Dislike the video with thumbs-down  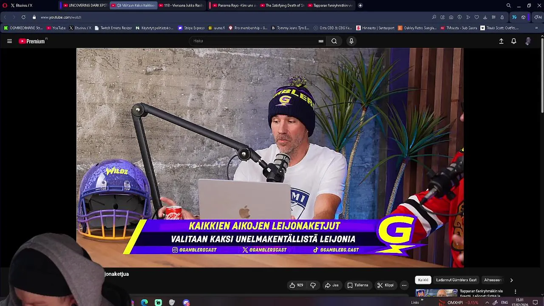(313, 285)
